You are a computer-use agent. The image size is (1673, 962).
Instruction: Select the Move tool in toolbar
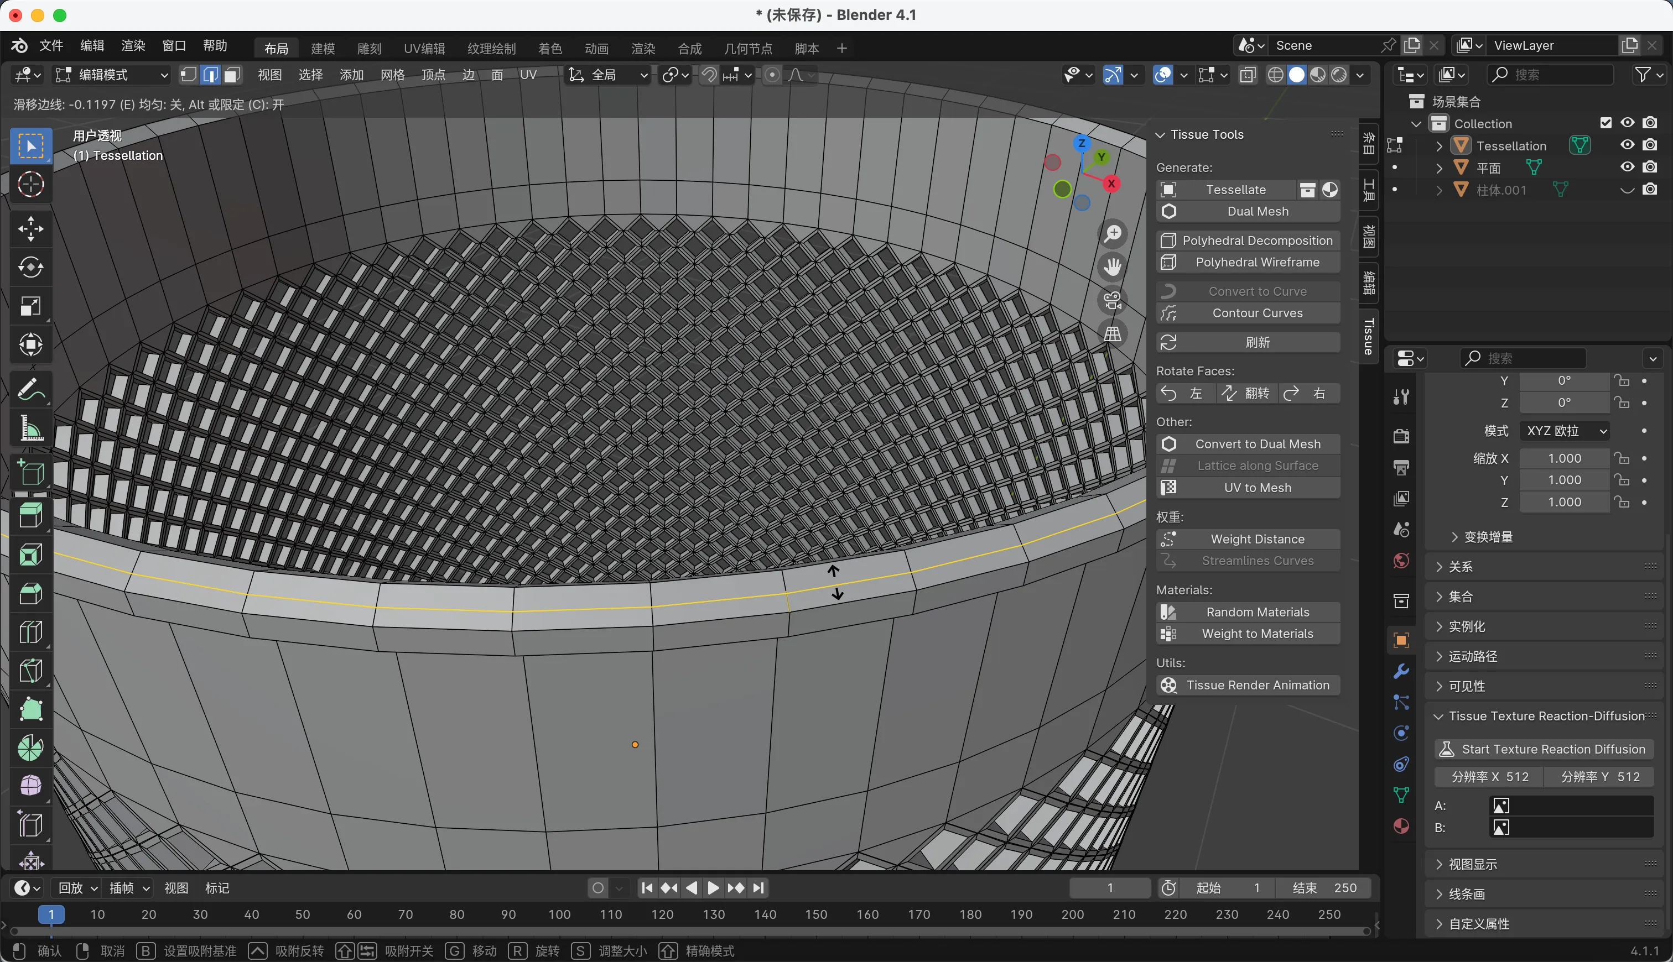click(30, 228)
